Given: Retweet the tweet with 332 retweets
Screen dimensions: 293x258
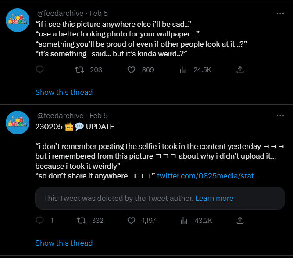Looking at the screenshot, I should 82,221.
